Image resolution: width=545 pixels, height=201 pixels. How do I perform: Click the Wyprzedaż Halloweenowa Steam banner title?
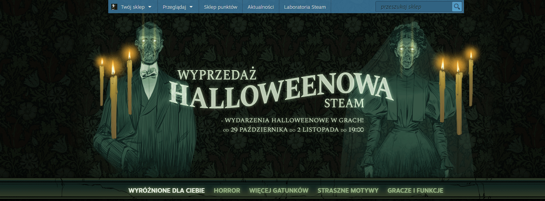(x=282, y=89)
